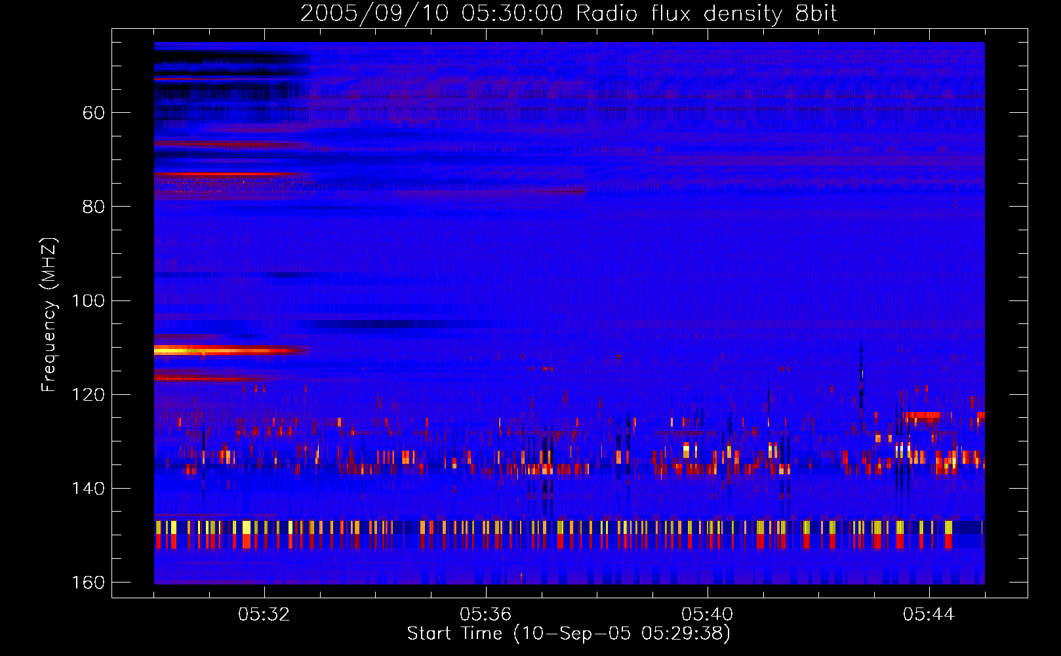Click the 'Start Time (10-Sep-05 05:29:38)' axis label
This screenshot has height=656, width=1061.
click(x=569, y=634)
